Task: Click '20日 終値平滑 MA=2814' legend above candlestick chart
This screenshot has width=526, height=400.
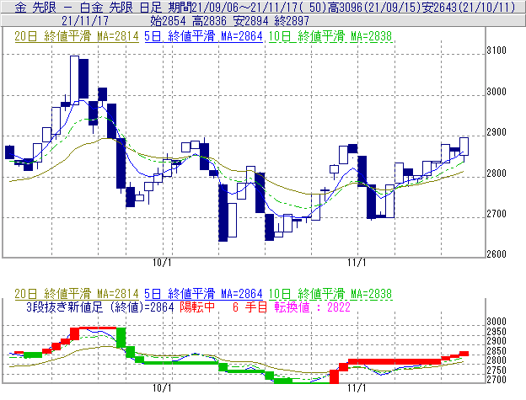Action: click(77, 36)
